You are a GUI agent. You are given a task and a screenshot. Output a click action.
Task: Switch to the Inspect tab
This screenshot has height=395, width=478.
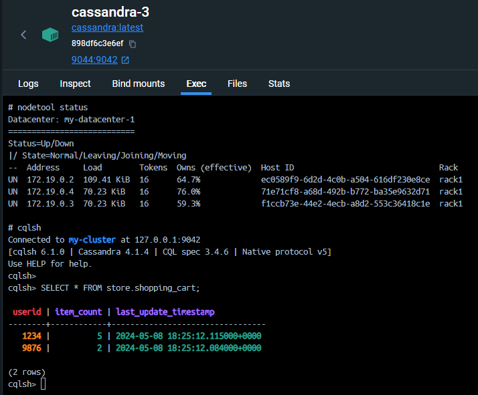(75, 84)
